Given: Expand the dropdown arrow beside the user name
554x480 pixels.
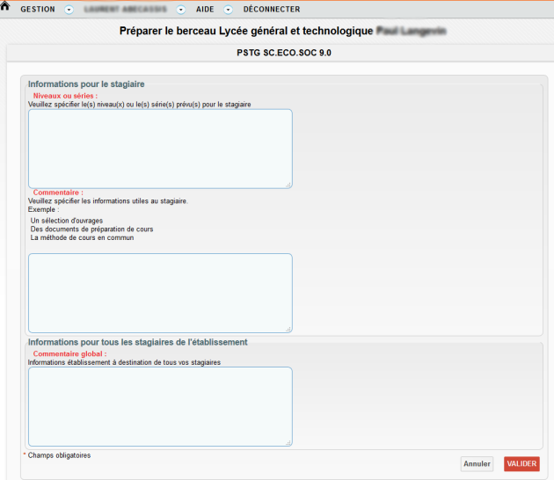Looking at the screenshot, I should coord(180,10).
